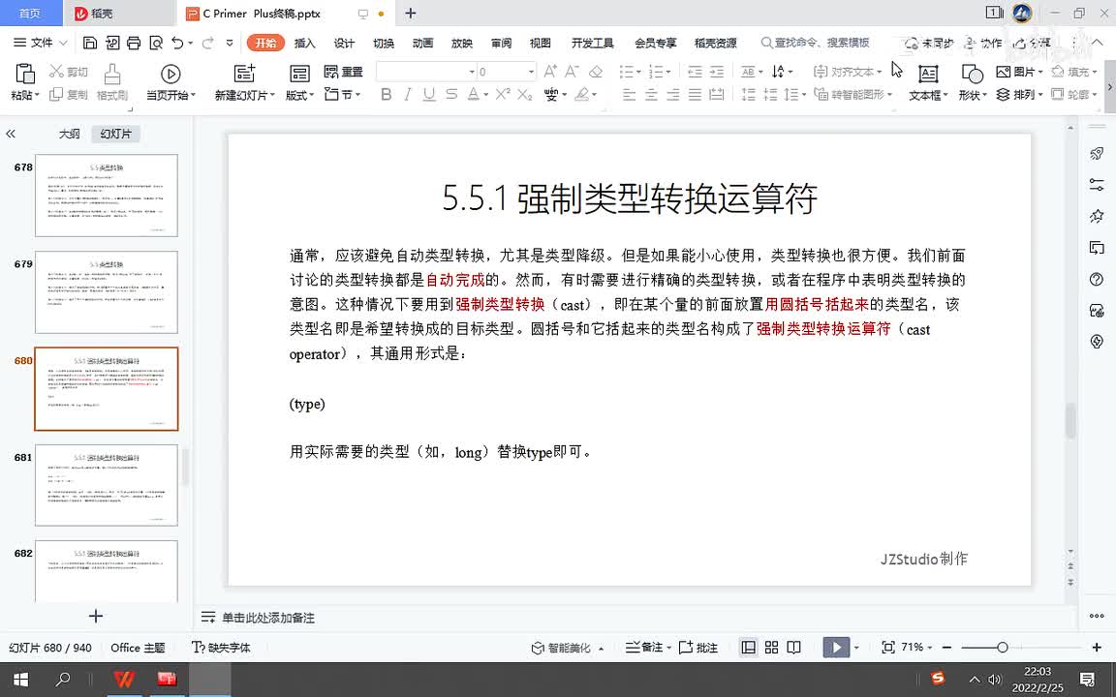Click the Cut (剪切) scissors icon

click(x=56, y=71)
